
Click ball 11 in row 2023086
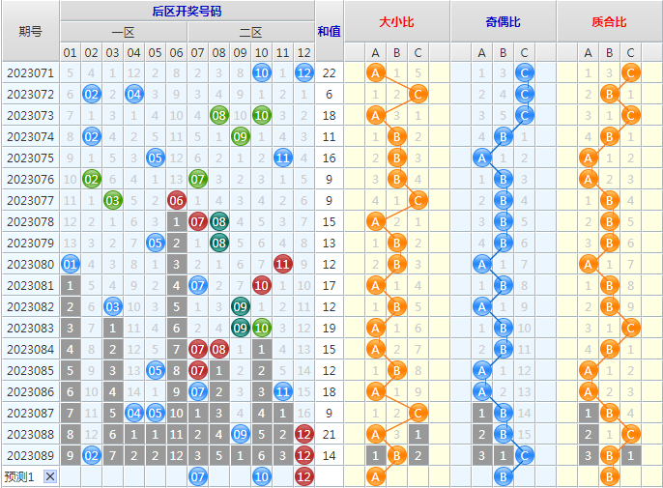point(283,392)
